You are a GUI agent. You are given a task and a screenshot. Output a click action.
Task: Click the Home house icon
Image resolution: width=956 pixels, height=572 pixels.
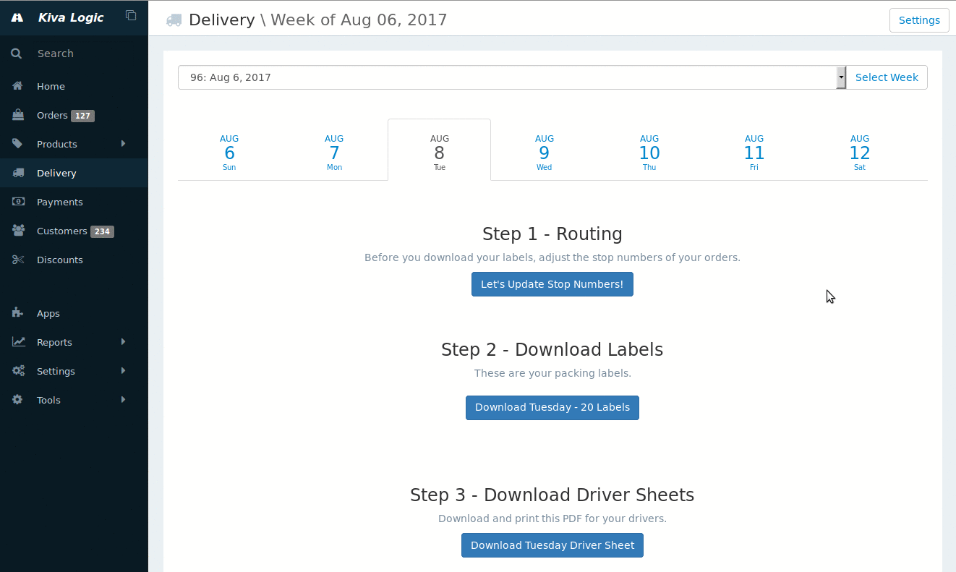point(18,86)
